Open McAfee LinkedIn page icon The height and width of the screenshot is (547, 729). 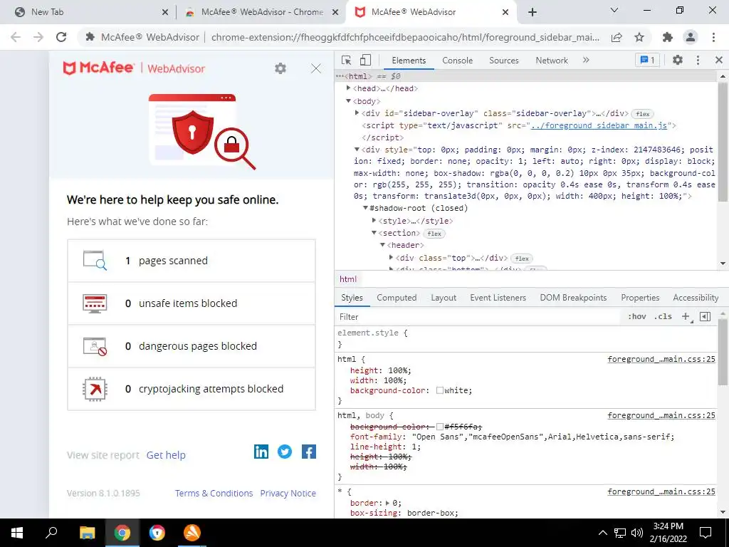[261, 452]
